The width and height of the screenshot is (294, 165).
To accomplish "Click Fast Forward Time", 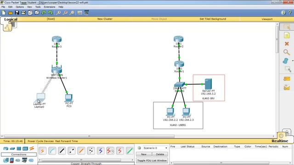I will click(66, 141).
